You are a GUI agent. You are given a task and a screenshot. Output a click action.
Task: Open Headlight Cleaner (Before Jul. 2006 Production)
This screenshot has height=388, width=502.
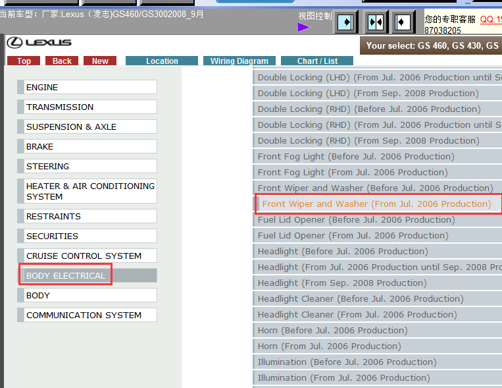click(x=378, y=299)
